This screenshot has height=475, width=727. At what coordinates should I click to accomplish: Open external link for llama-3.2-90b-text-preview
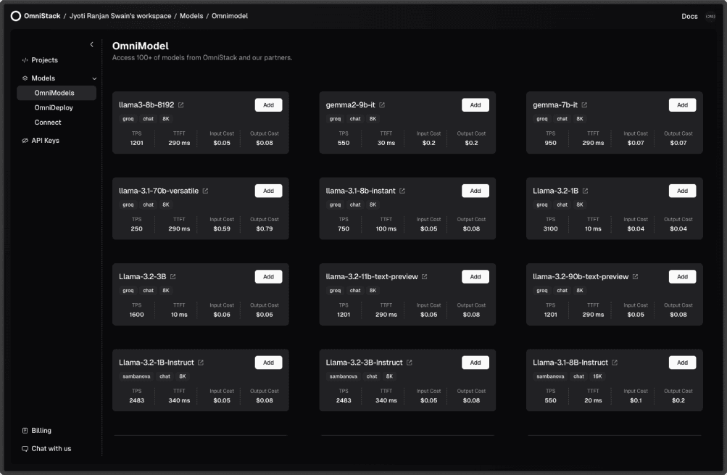click(635, 276)
